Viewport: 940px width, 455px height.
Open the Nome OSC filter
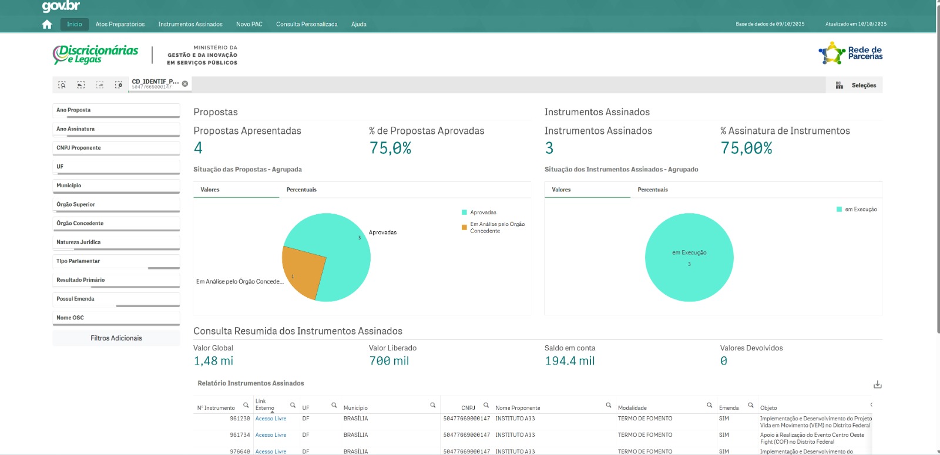(116, 318)
